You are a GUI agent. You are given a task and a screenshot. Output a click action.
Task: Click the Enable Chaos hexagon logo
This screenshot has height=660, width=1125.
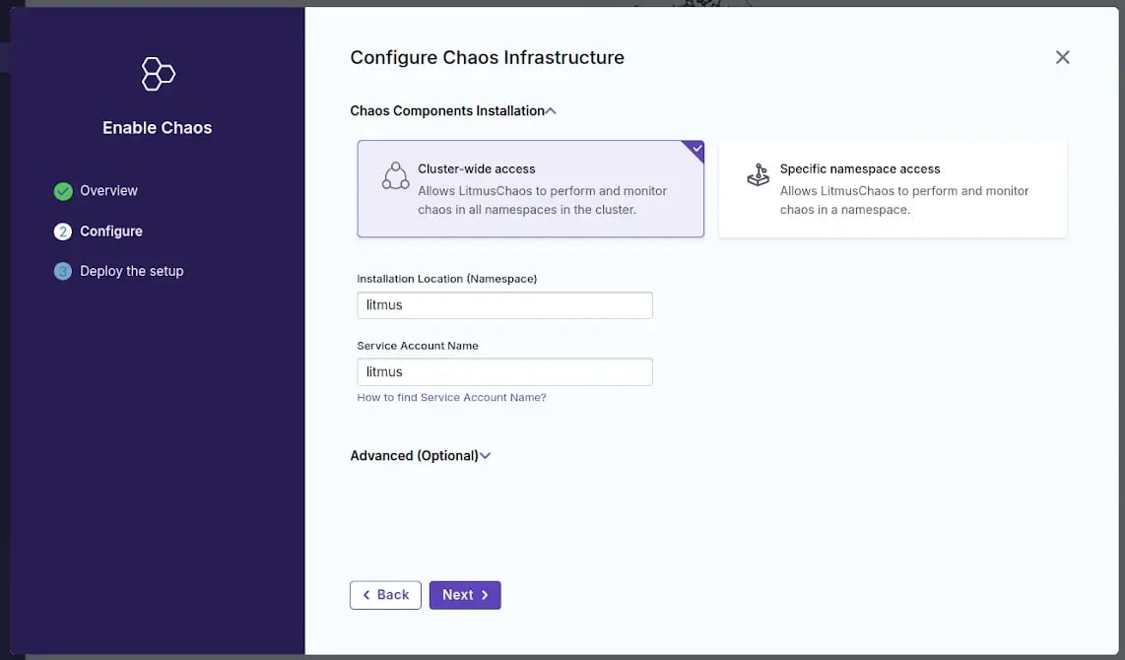(158, 74)
